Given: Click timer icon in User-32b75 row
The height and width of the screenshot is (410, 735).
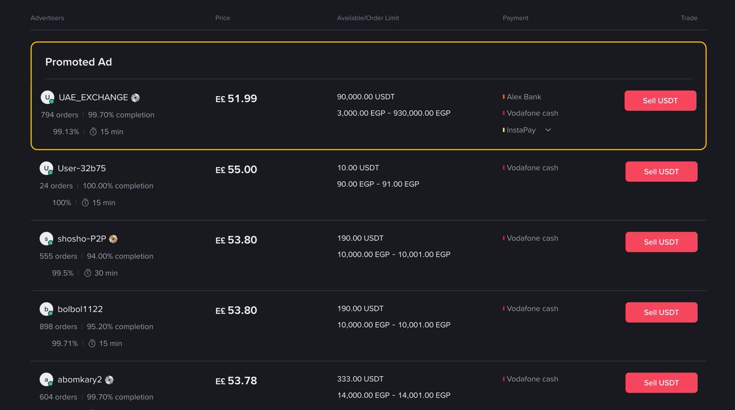Looking at the screenshot, I should point(85,203).
